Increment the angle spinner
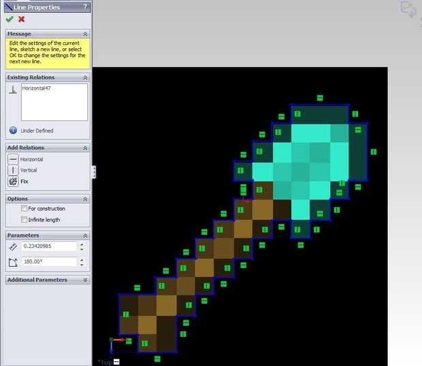The image size is (422, 366). 82,259
